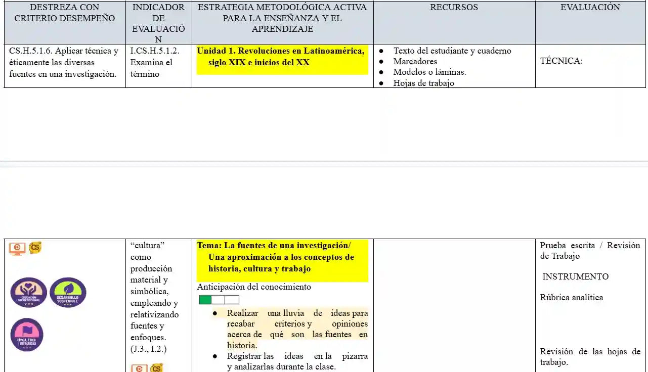Image resolution: width=648 pixels, height=372 pixels.
Task: Click the Evaluación column header
Action: point(590,8)
